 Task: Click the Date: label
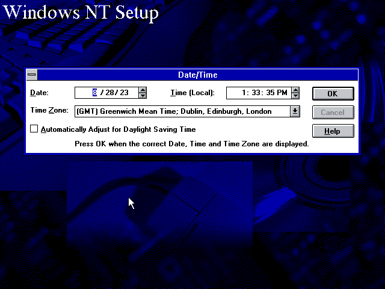point(39,93)
